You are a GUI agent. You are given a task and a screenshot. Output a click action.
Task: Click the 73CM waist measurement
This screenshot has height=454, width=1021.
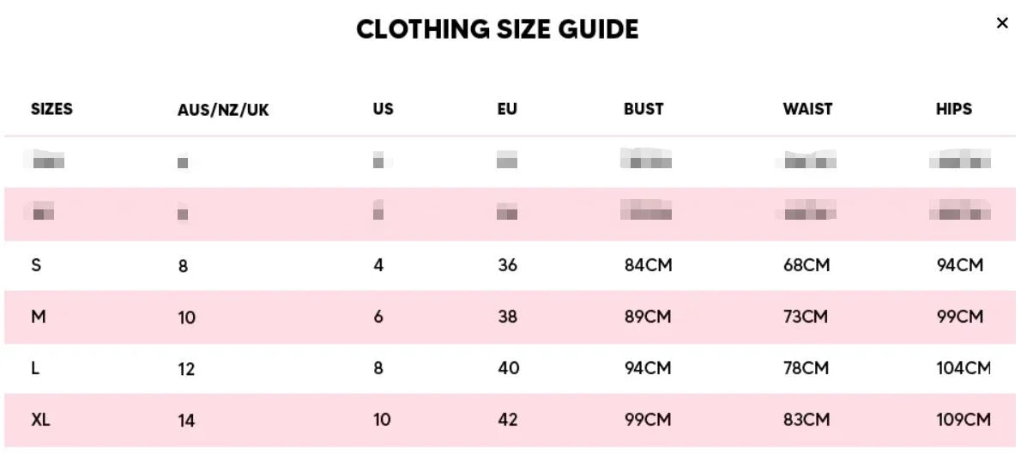tap(806, 317)
